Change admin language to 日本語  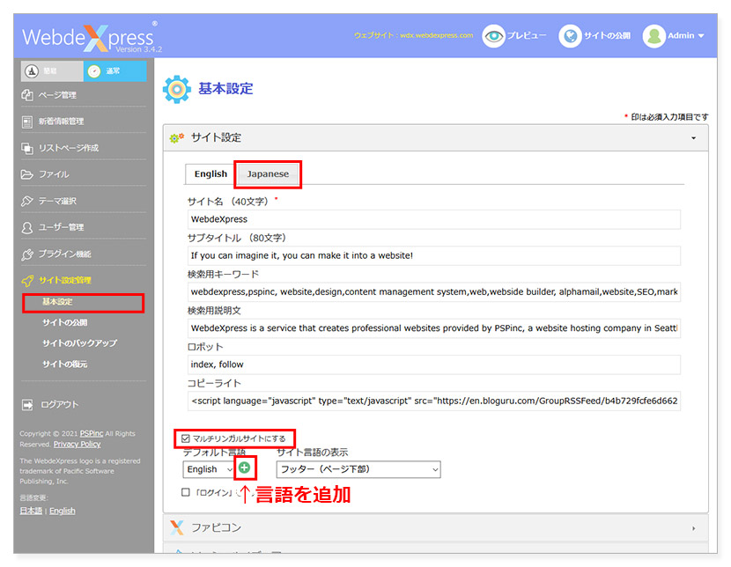(31, 511)
